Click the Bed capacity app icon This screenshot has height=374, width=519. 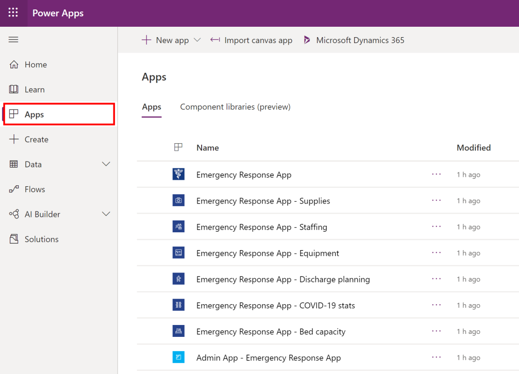(178, 331)
